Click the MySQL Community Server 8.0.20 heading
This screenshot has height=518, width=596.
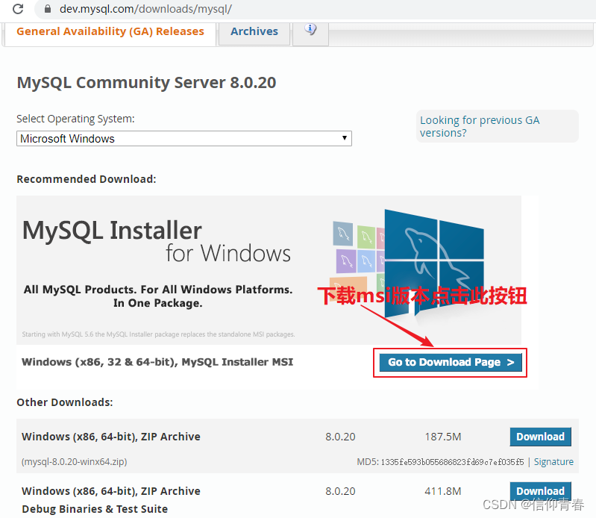(x=146, y=83)
